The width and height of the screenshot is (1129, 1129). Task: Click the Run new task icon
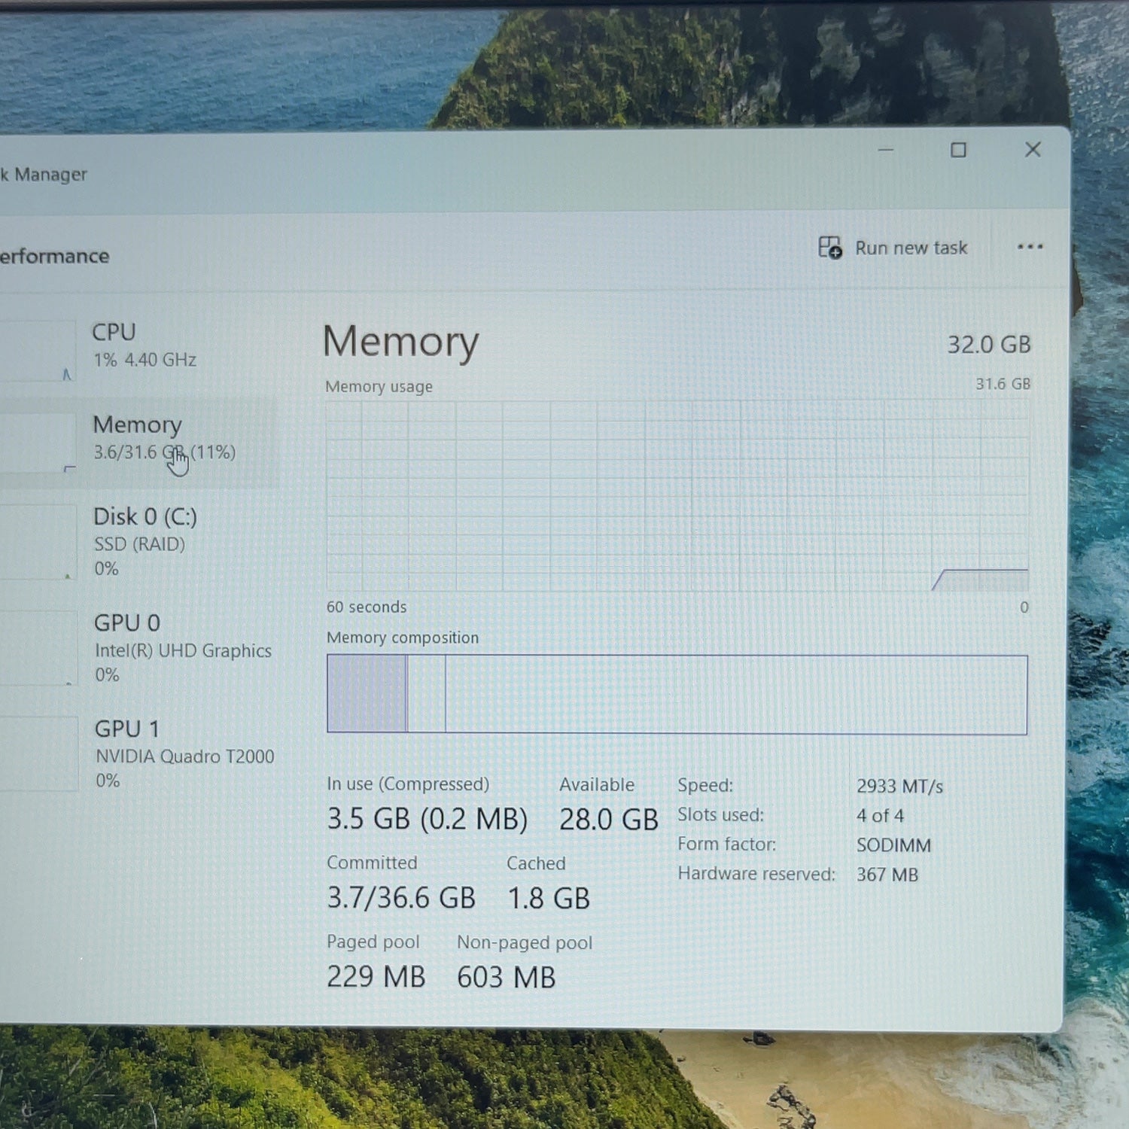point(830,248)
